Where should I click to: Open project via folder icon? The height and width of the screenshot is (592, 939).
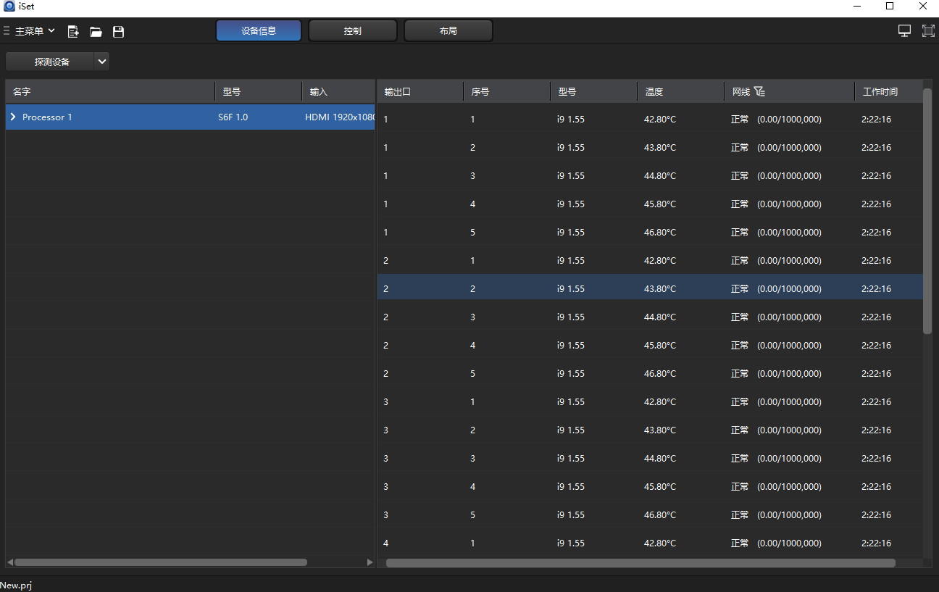(x=96, y=31)
